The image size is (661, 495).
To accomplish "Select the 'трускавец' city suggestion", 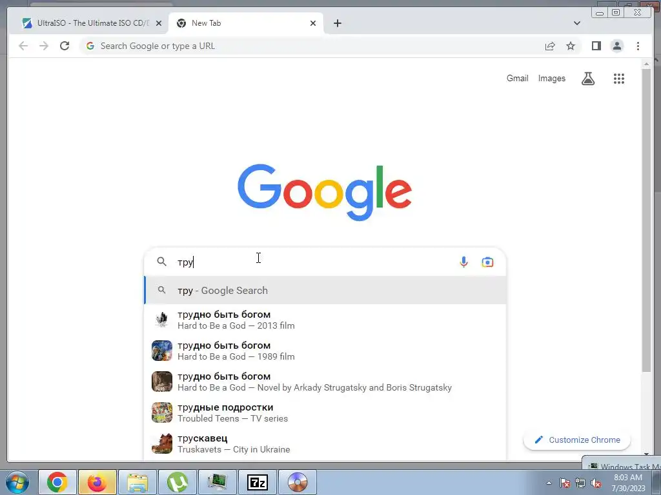I will click(x=325, y=443).
